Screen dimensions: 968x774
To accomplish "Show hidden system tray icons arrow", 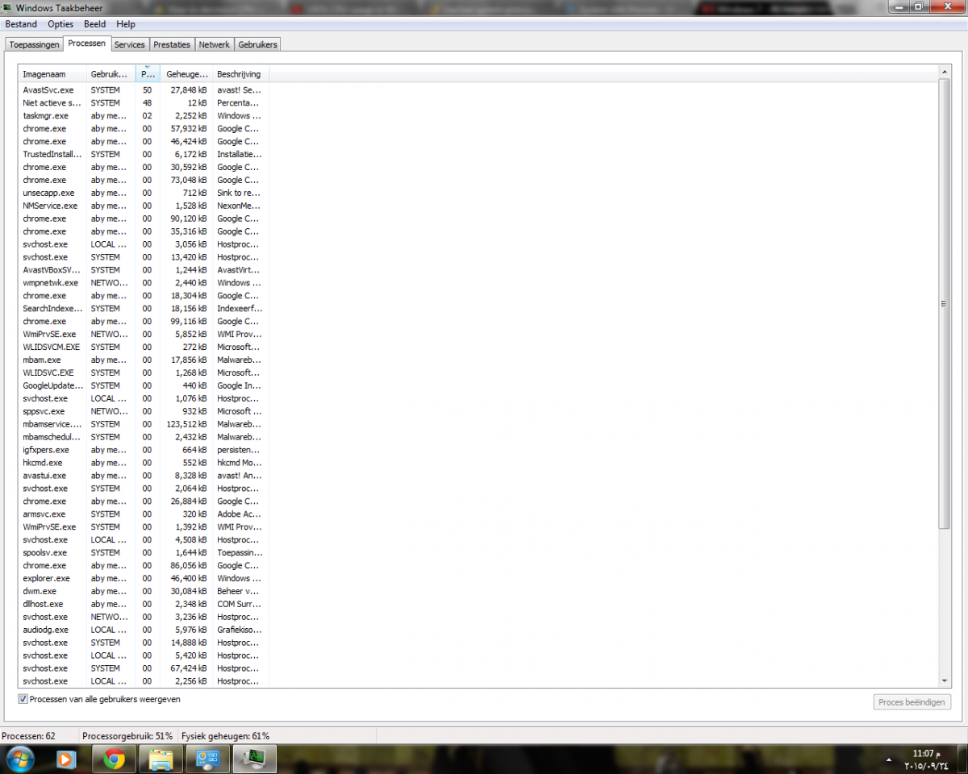I will point(889,759).
